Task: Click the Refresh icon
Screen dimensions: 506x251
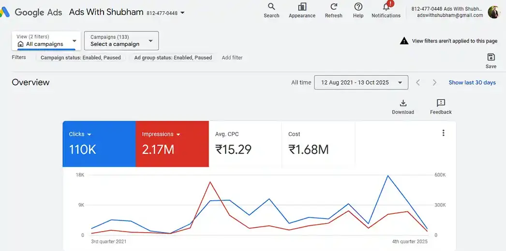Action: click(x=334, y=7)
